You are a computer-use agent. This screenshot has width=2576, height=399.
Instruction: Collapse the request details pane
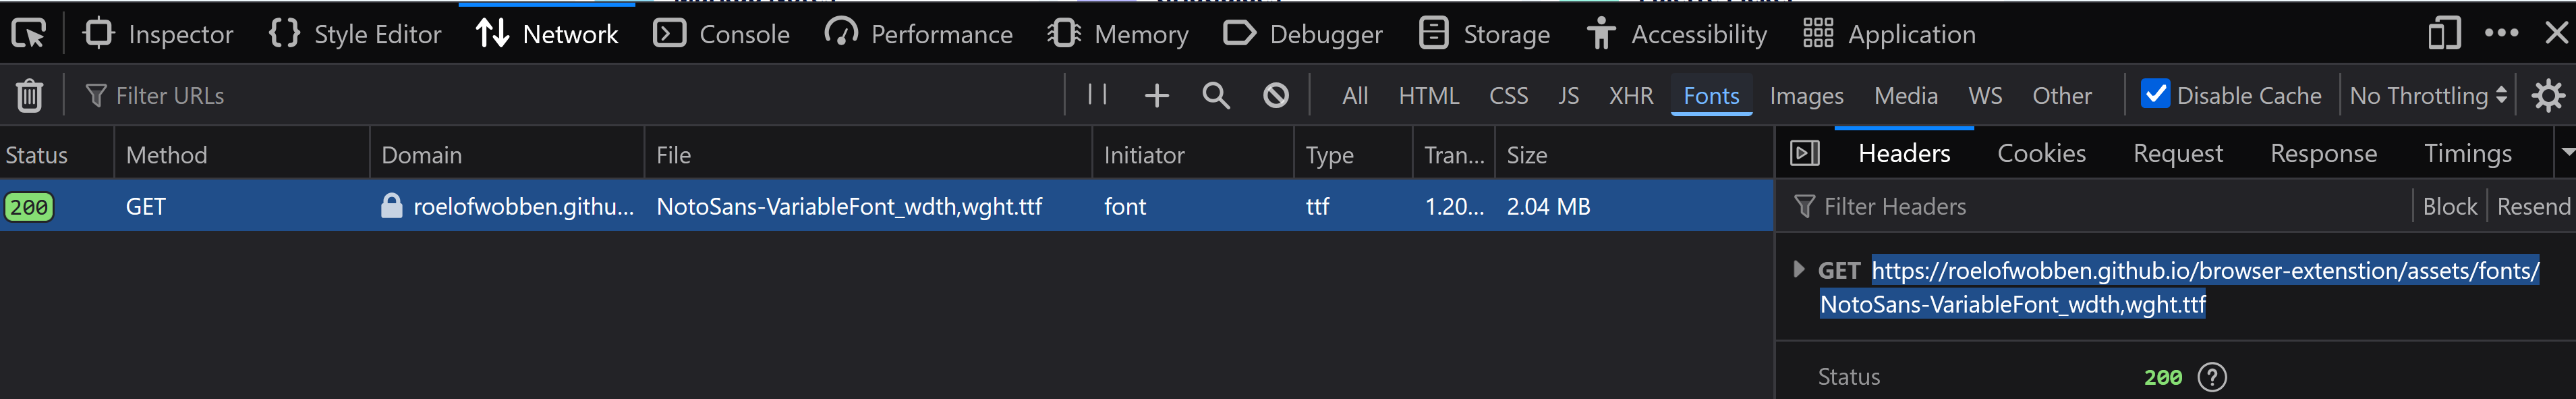pyautogui.click(x=1804, y=154)
